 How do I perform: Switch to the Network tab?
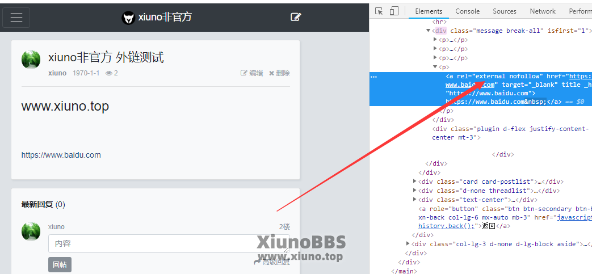pos(543,11)
